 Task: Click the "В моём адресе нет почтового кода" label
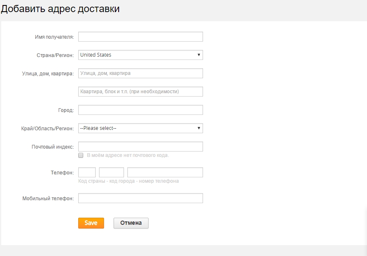pyautogui.click(x=127, y=155)
